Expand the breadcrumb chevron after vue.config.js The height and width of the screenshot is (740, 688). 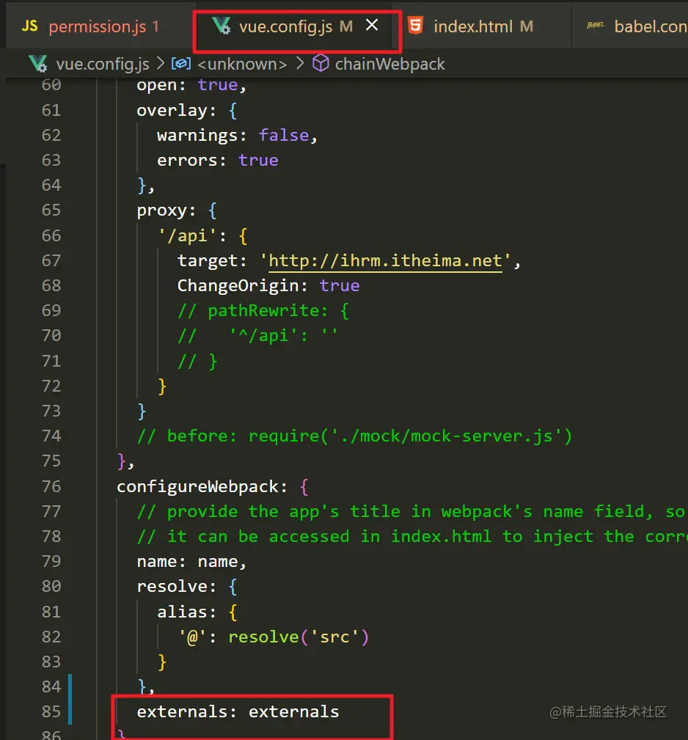coord(161,63)
